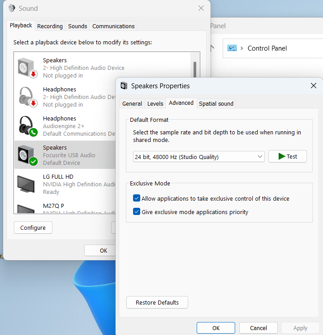The height and width of the screenshot is (335, 323).
Task: Select the 'LG FULL HD' device name
Action: (58, 177)
